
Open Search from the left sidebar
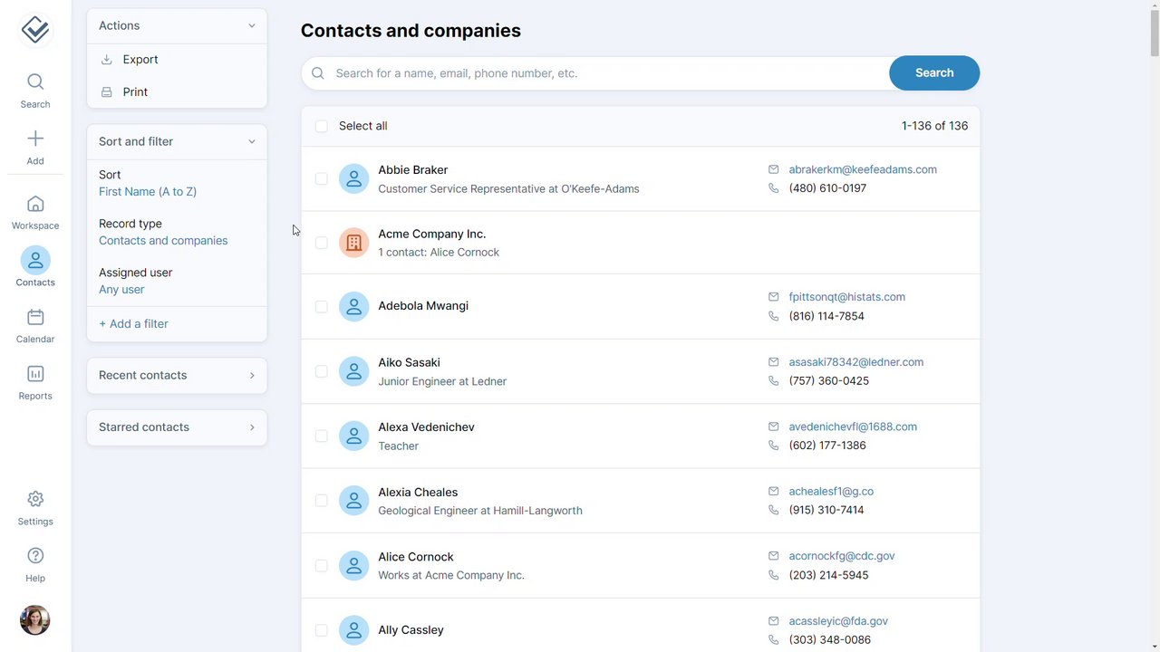click(35, 82)
